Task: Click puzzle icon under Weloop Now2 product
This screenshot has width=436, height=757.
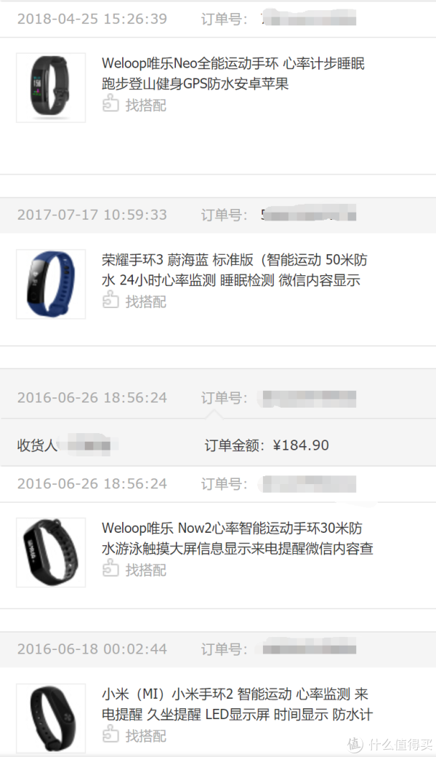Action: point(110,569)
